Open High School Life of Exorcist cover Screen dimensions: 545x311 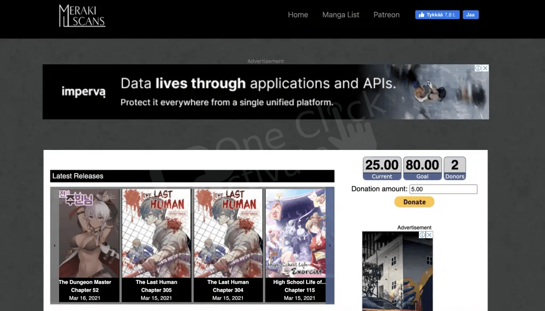(x=295, y=233)
